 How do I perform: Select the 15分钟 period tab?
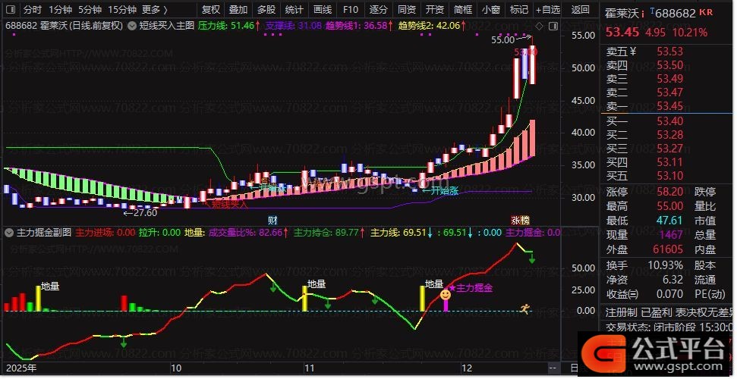[122, 10]
